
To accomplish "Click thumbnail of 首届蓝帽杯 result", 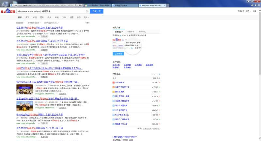I will (x=25, y=106).
